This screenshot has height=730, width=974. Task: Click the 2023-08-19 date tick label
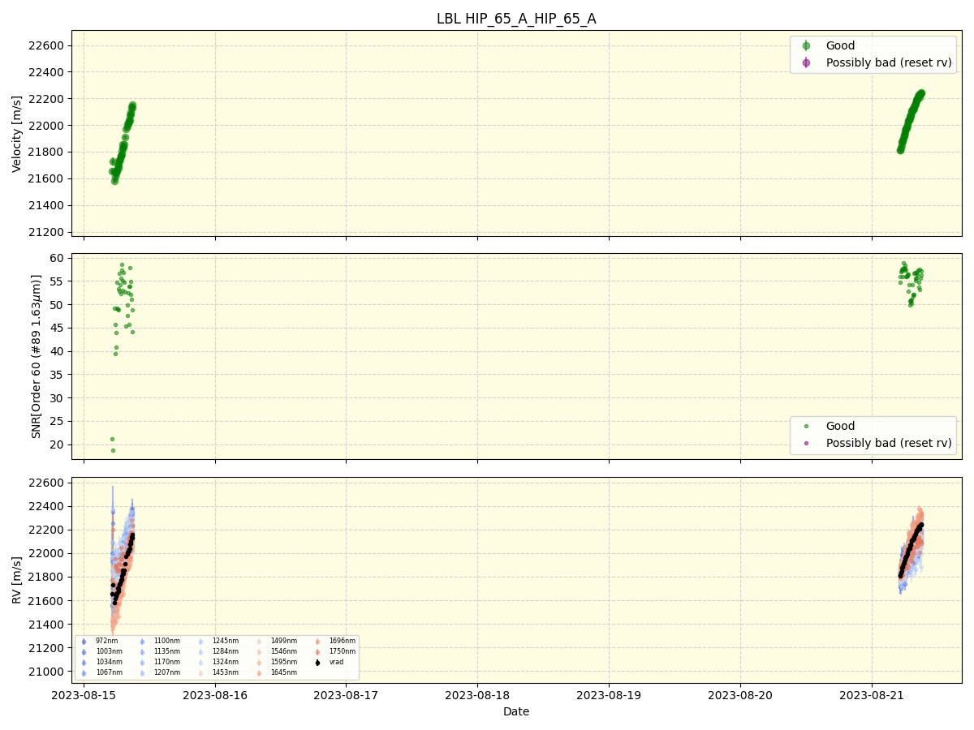tap(609, 696)
